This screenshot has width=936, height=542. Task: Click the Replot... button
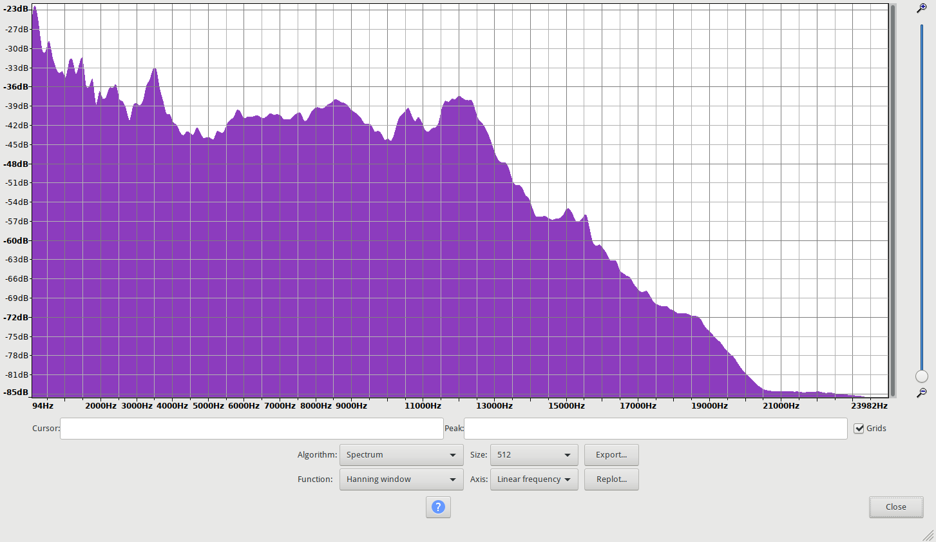tap(611, 479)
